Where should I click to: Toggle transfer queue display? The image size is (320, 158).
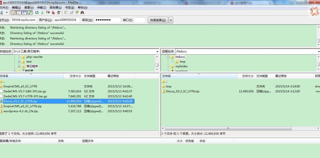click(30, 12)
